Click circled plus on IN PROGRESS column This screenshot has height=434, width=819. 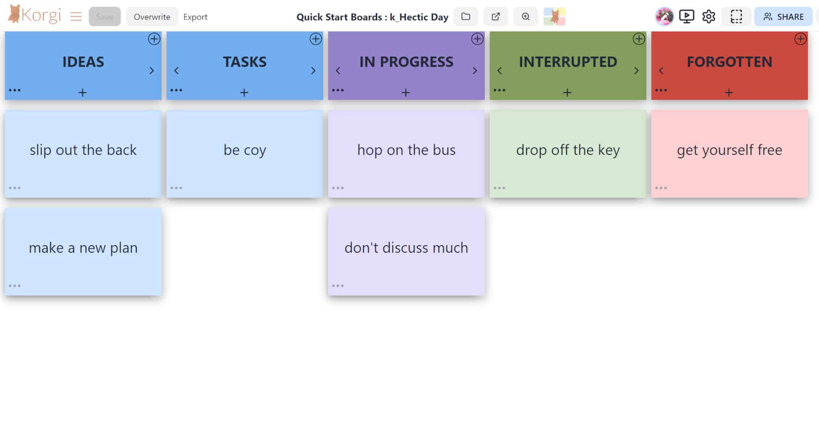pos(477,39)
